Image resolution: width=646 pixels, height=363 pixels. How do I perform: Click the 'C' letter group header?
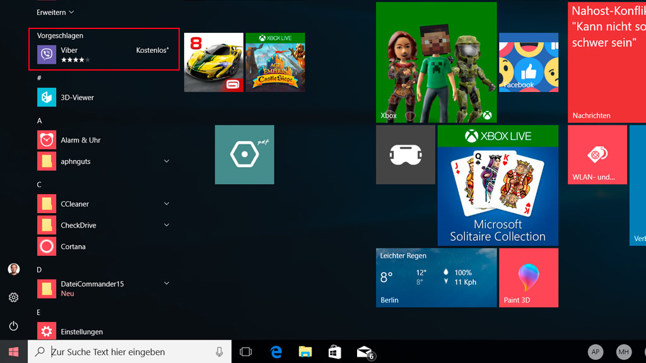(39, 185)
